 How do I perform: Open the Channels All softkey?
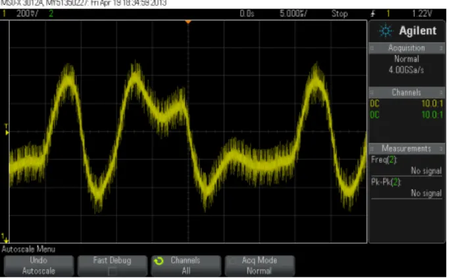click(186, 266)
